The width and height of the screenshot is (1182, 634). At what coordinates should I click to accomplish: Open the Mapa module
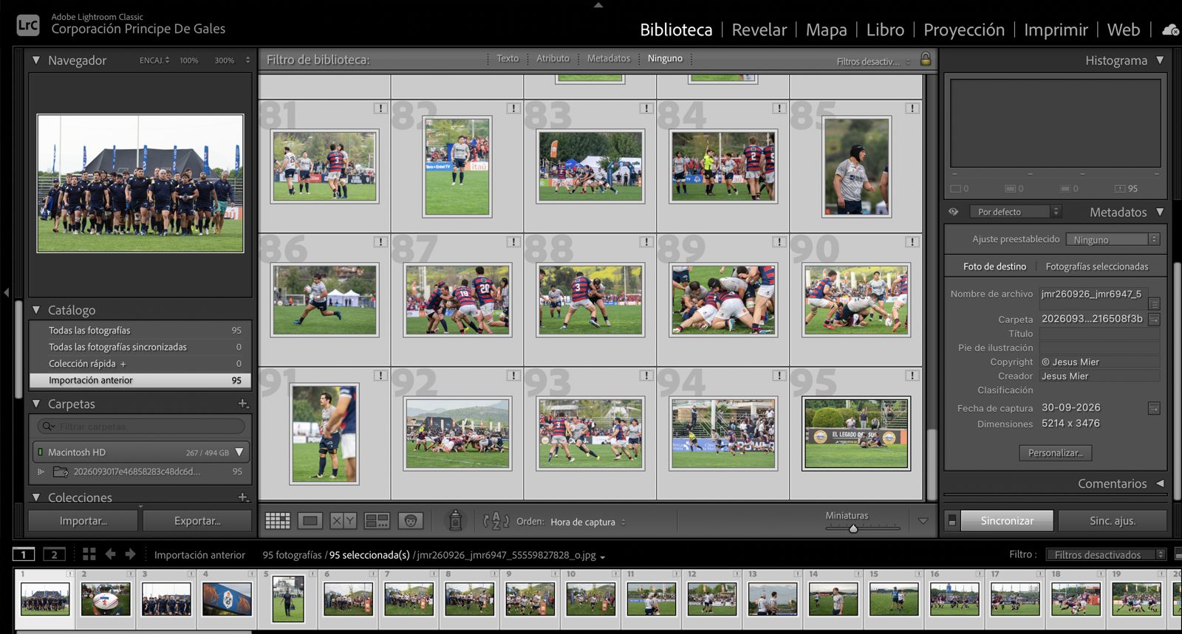coord(826,30)
